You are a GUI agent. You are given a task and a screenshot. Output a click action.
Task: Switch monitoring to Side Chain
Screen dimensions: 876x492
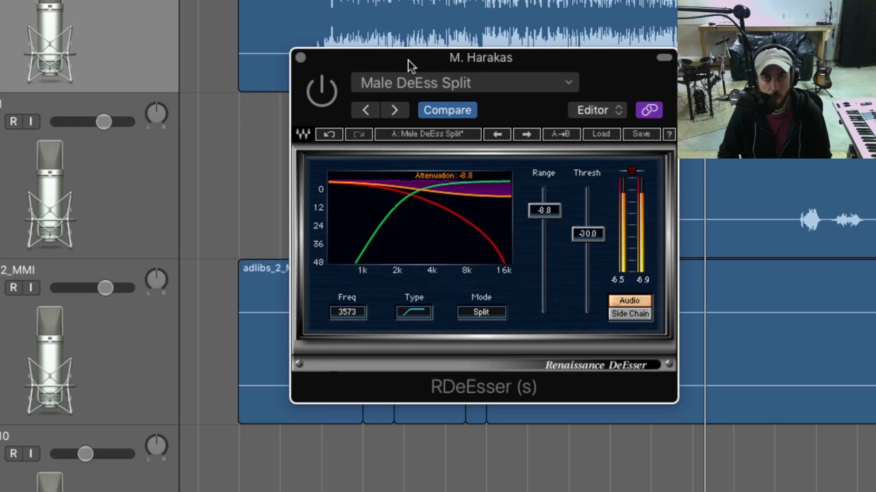pyautogui.click(x=630, y=314)
